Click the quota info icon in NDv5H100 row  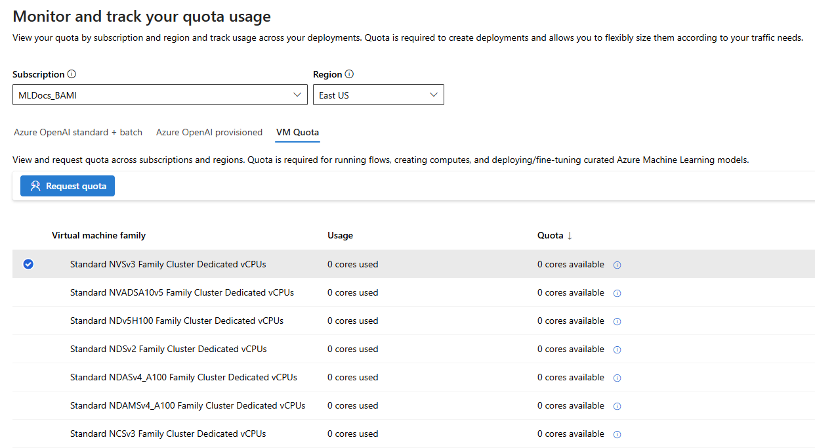(x=617, y=321)
